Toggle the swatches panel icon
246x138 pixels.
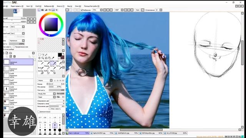[x=53, y=10]
